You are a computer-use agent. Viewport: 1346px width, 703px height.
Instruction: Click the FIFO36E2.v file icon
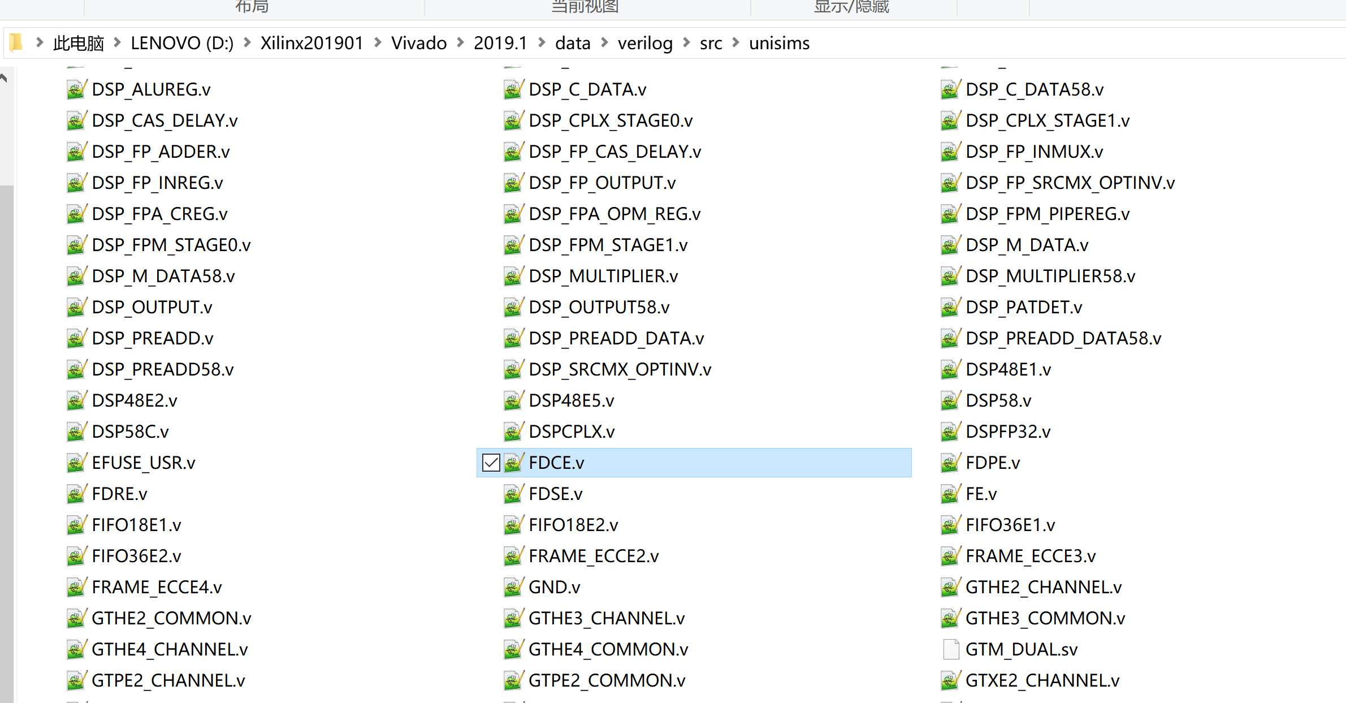[76, 556]
